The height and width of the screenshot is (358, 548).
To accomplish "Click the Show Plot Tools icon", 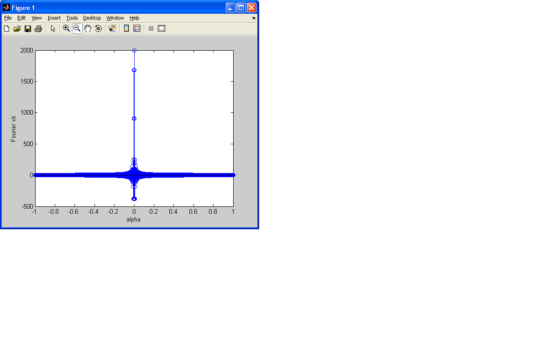I will [162, 28].
